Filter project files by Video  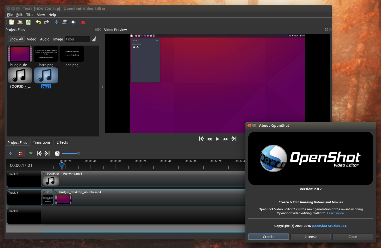(x=32, y=39)
